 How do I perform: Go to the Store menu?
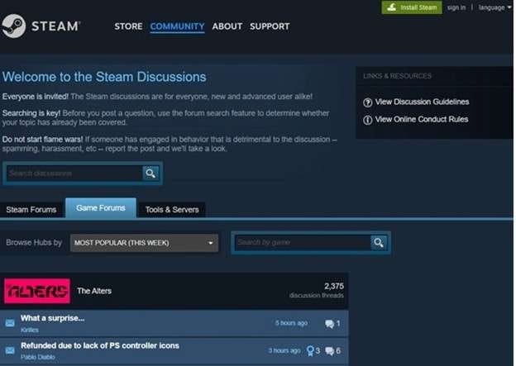128,26
